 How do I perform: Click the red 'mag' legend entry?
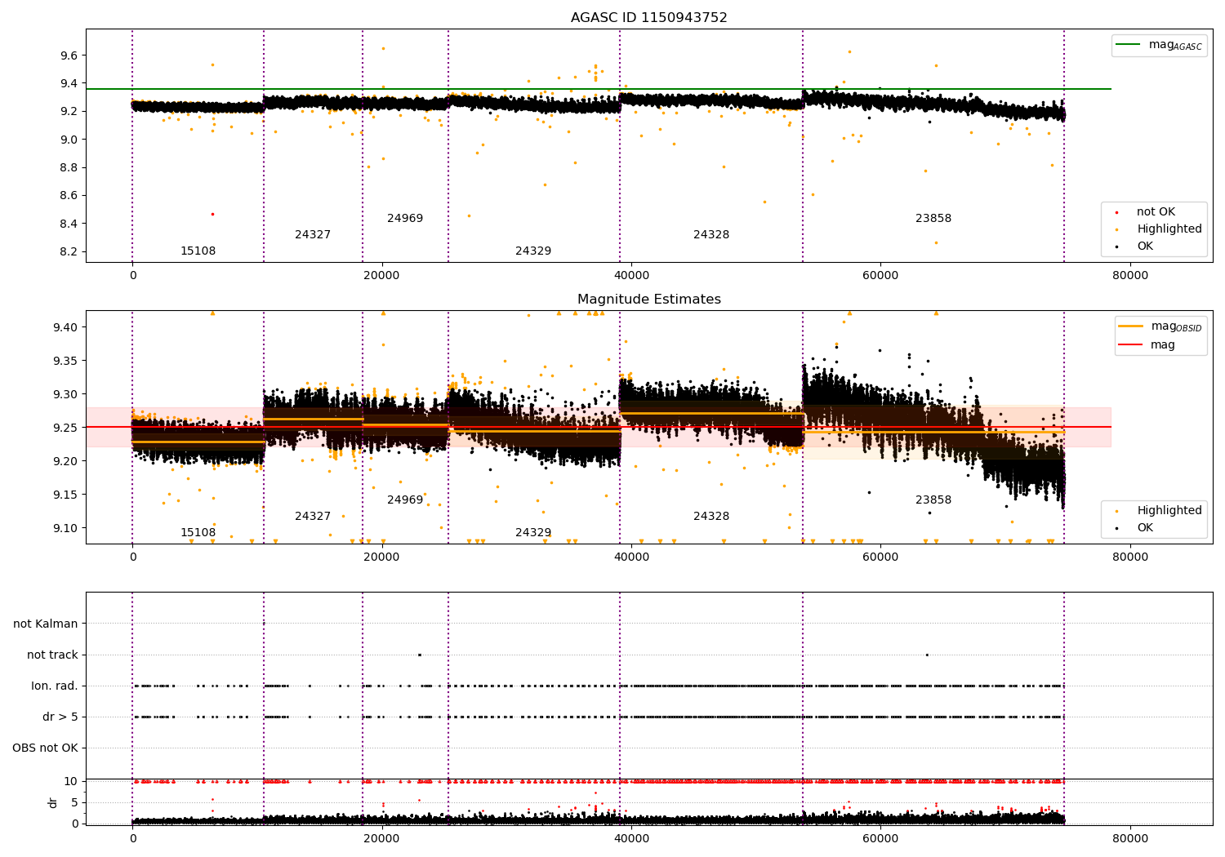1147,345
